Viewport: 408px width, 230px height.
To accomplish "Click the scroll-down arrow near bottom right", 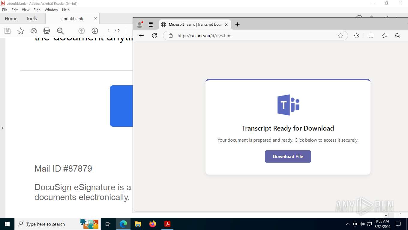I will click(386, 215).
